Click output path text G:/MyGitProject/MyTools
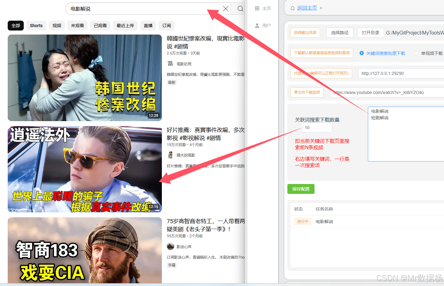This screenshot has width=444, height=286. click(415, 33)
